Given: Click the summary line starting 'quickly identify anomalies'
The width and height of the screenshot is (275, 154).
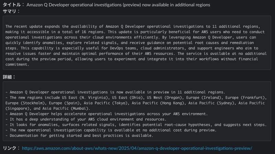Looking at the screenshot, I should tap(130, 43).
